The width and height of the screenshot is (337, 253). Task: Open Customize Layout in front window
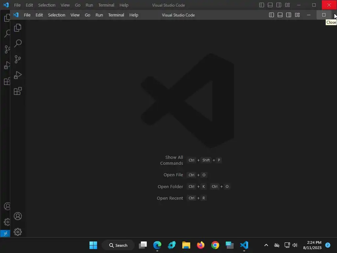(297, 15)
